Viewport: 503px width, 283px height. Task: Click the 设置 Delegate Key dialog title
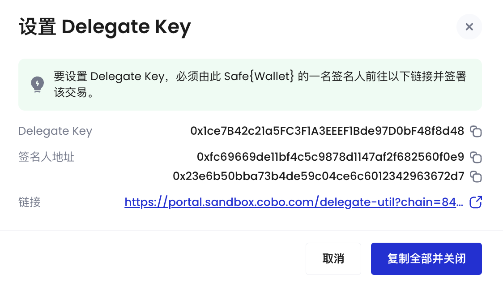105,27
